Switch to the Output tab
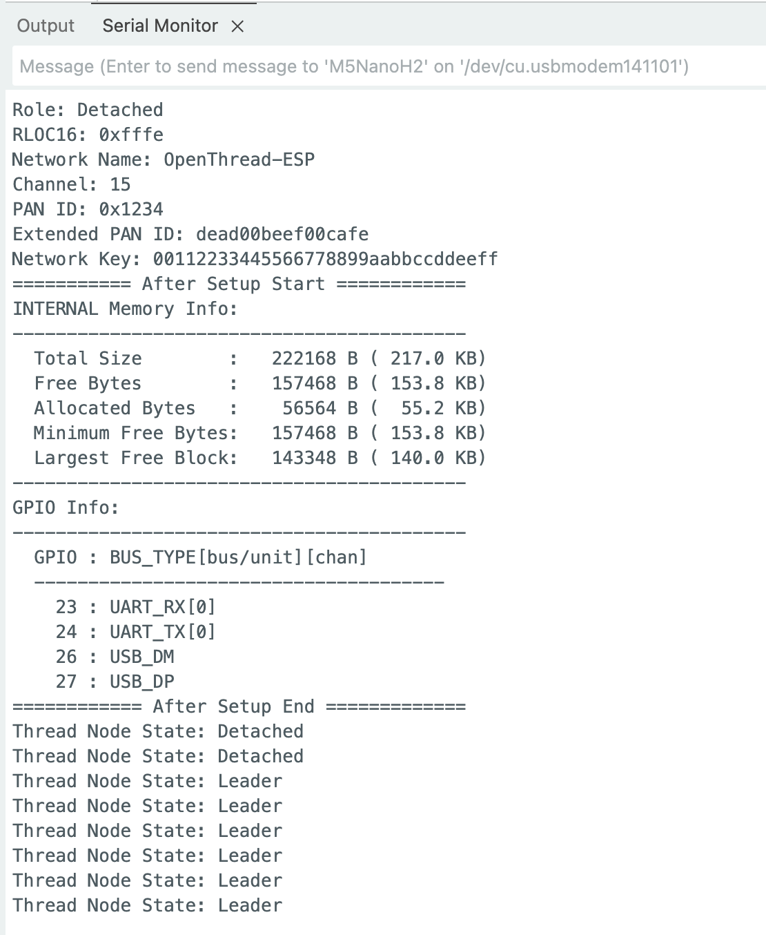 pos(45,26)
